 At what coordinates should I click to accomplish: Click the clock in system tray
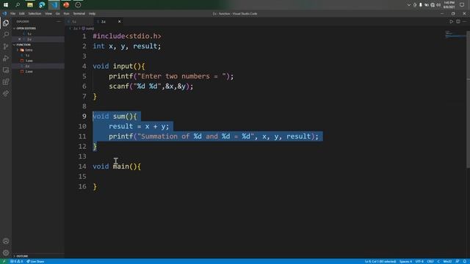[449, 5]
